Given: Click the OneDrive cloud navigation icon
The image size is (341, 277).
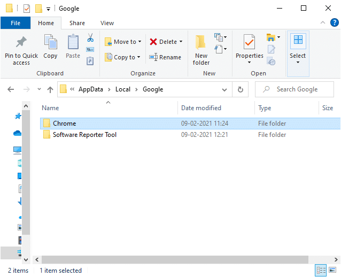Looking at the screenshot, I should pyautogui.click(x=18, y=133).
